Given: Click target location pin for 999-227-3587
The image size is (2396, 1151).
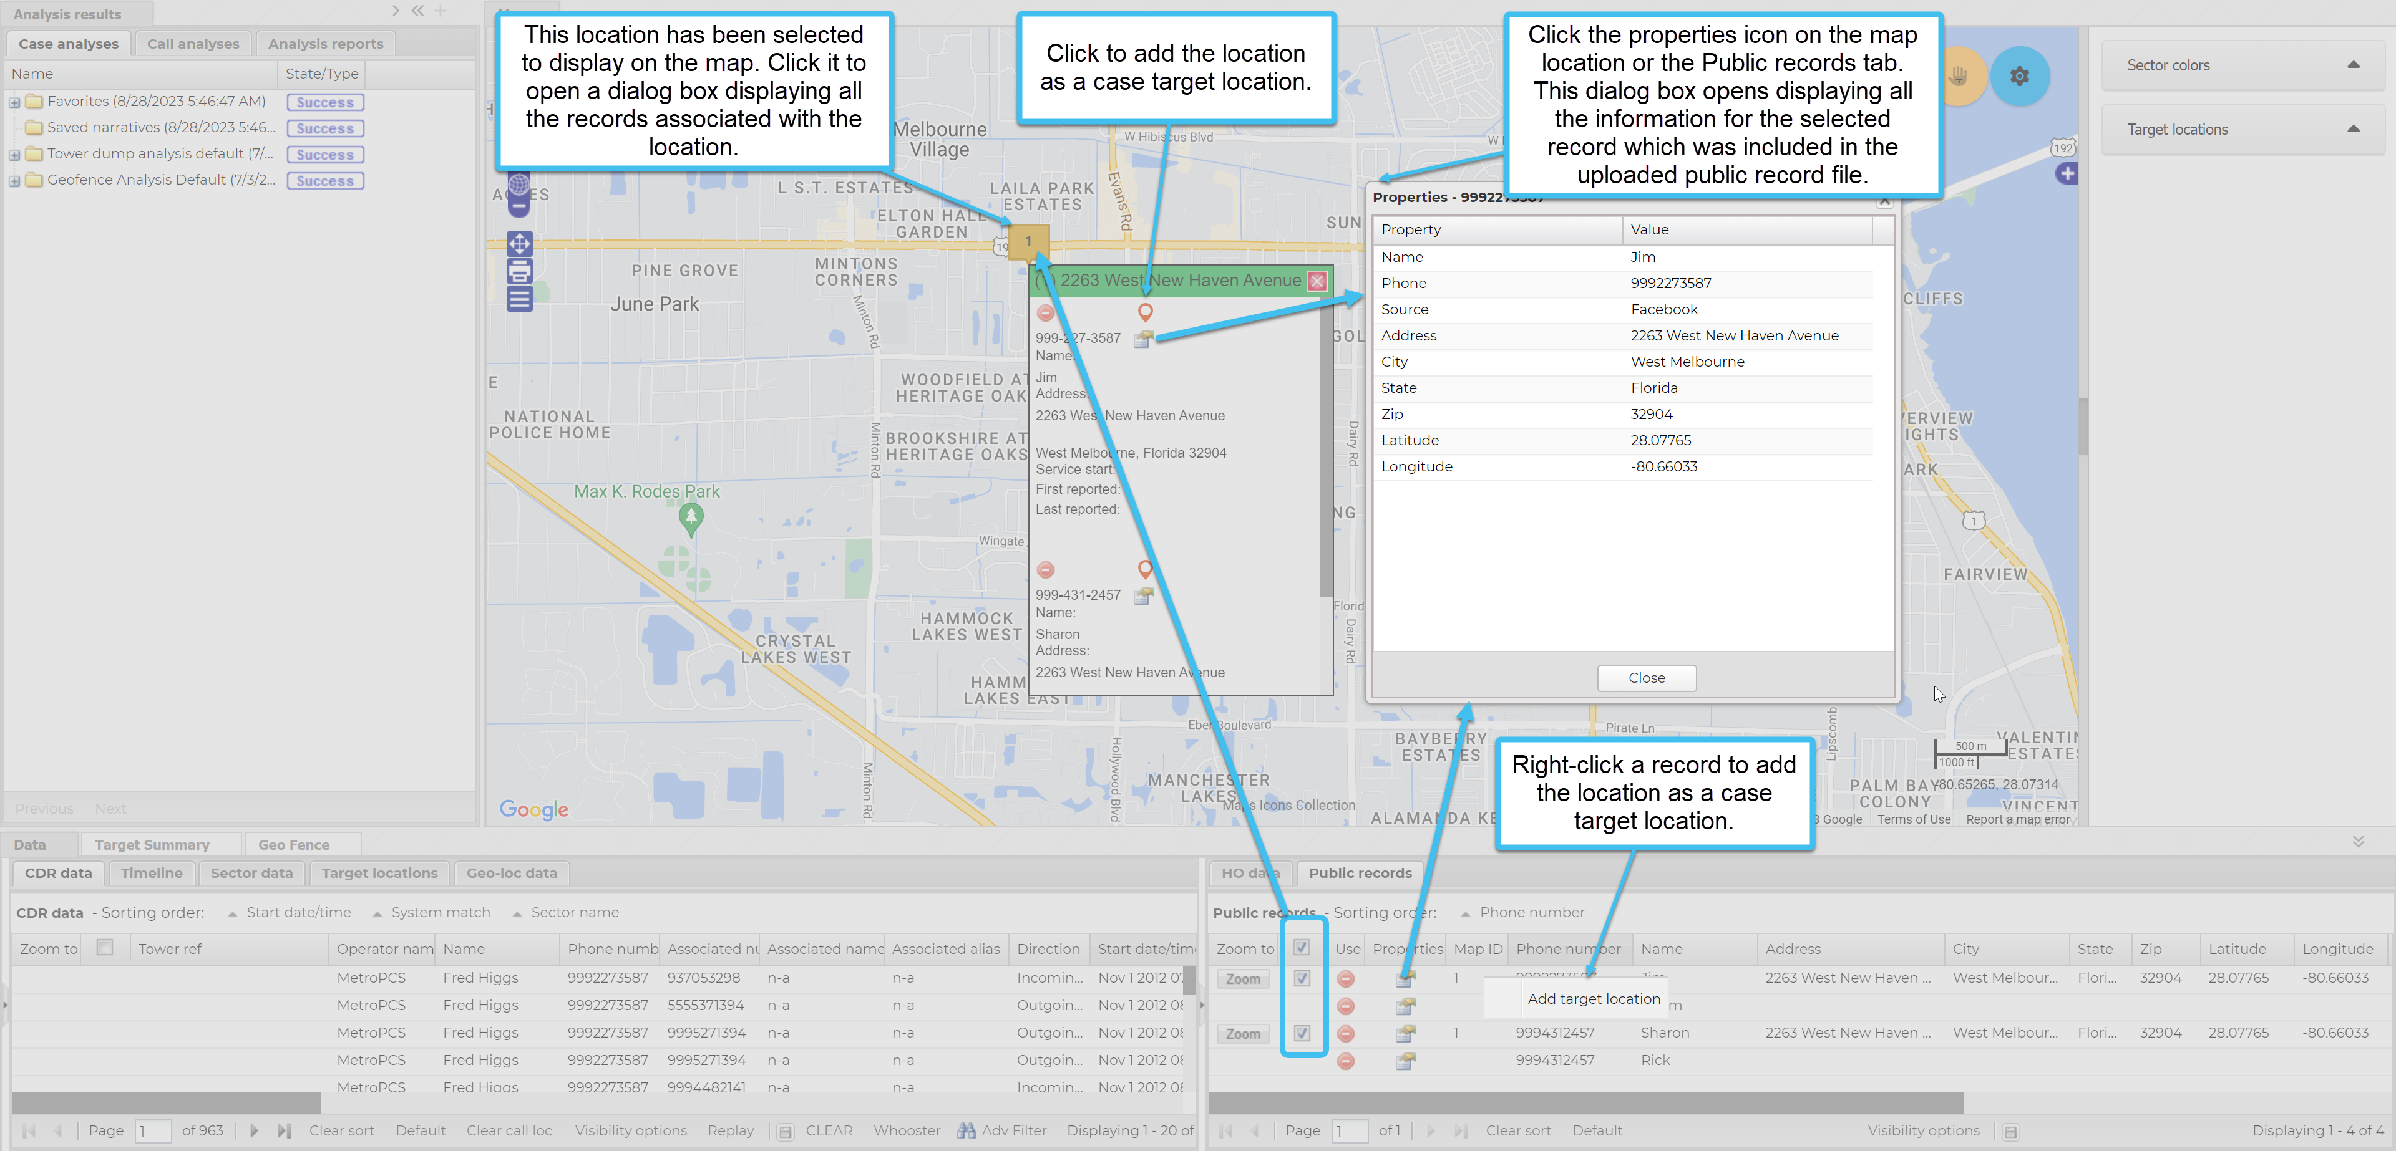Looking at the screenshot, I should point(1145,312).
